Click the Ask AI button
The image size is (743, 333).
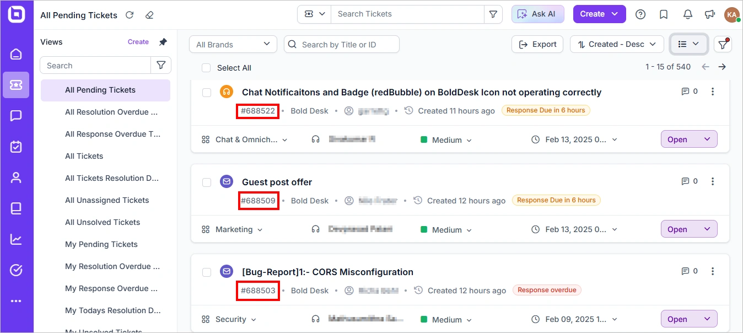(538, 14)
